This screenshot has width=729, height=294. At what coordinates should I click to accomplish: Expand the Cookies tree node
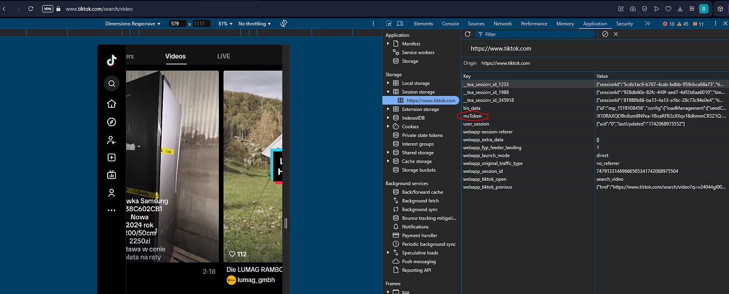pos(388,127)
